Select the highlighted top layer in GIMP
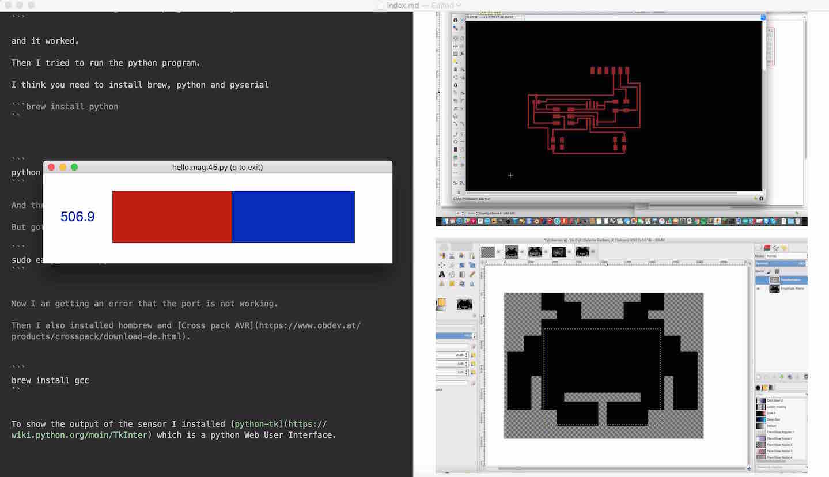Viewport: 829px width, 477px height. tap(781, 280)
